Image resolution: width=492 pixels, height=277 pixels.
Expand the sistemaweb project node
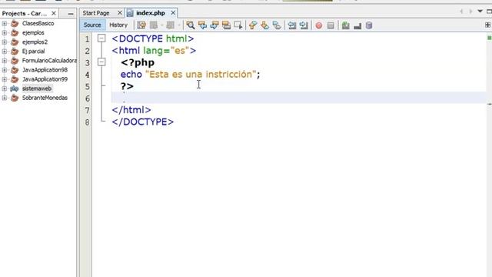tap(5, 88)
